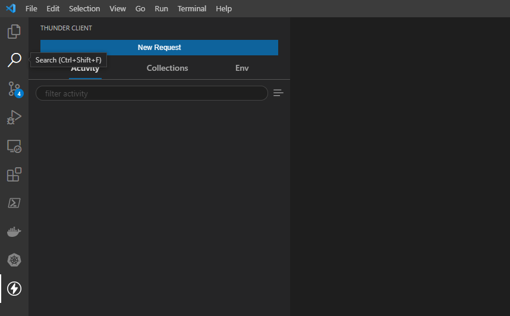Image resolution: width=510 pixels, height=316 pixels.
Task: Click the VS Code logo in title bar
Action: pyautogui.click(x=11, y=9)
